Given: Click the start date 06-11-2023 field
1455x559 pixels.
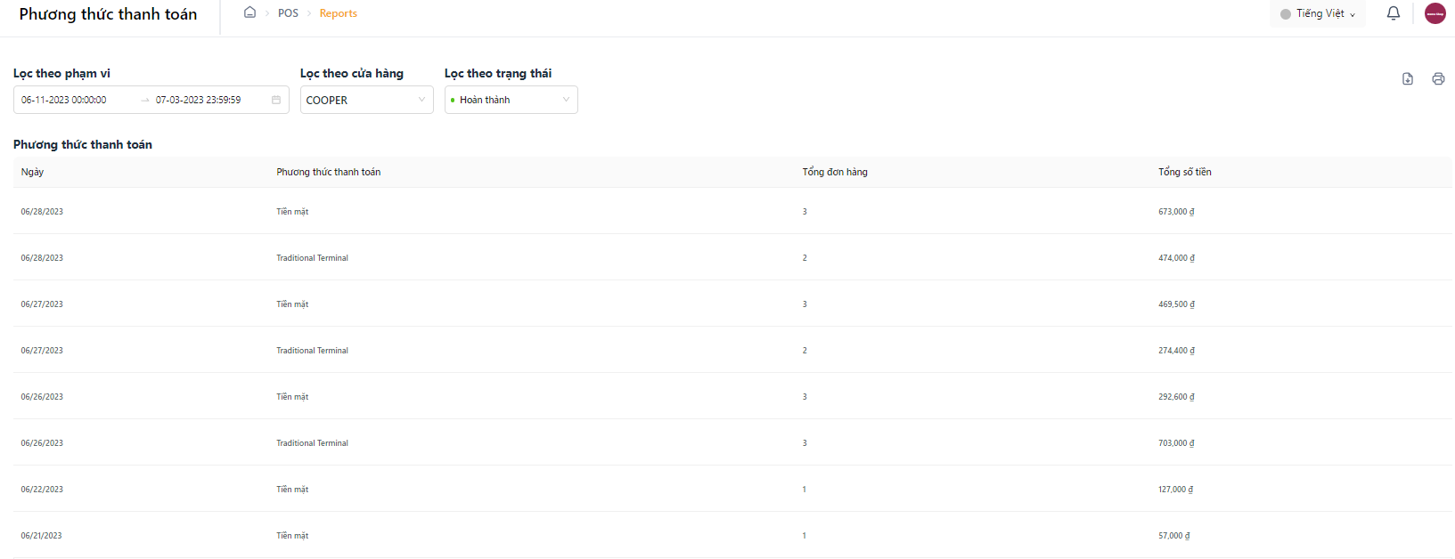Looking at the screenshot, I should point(64,100).
